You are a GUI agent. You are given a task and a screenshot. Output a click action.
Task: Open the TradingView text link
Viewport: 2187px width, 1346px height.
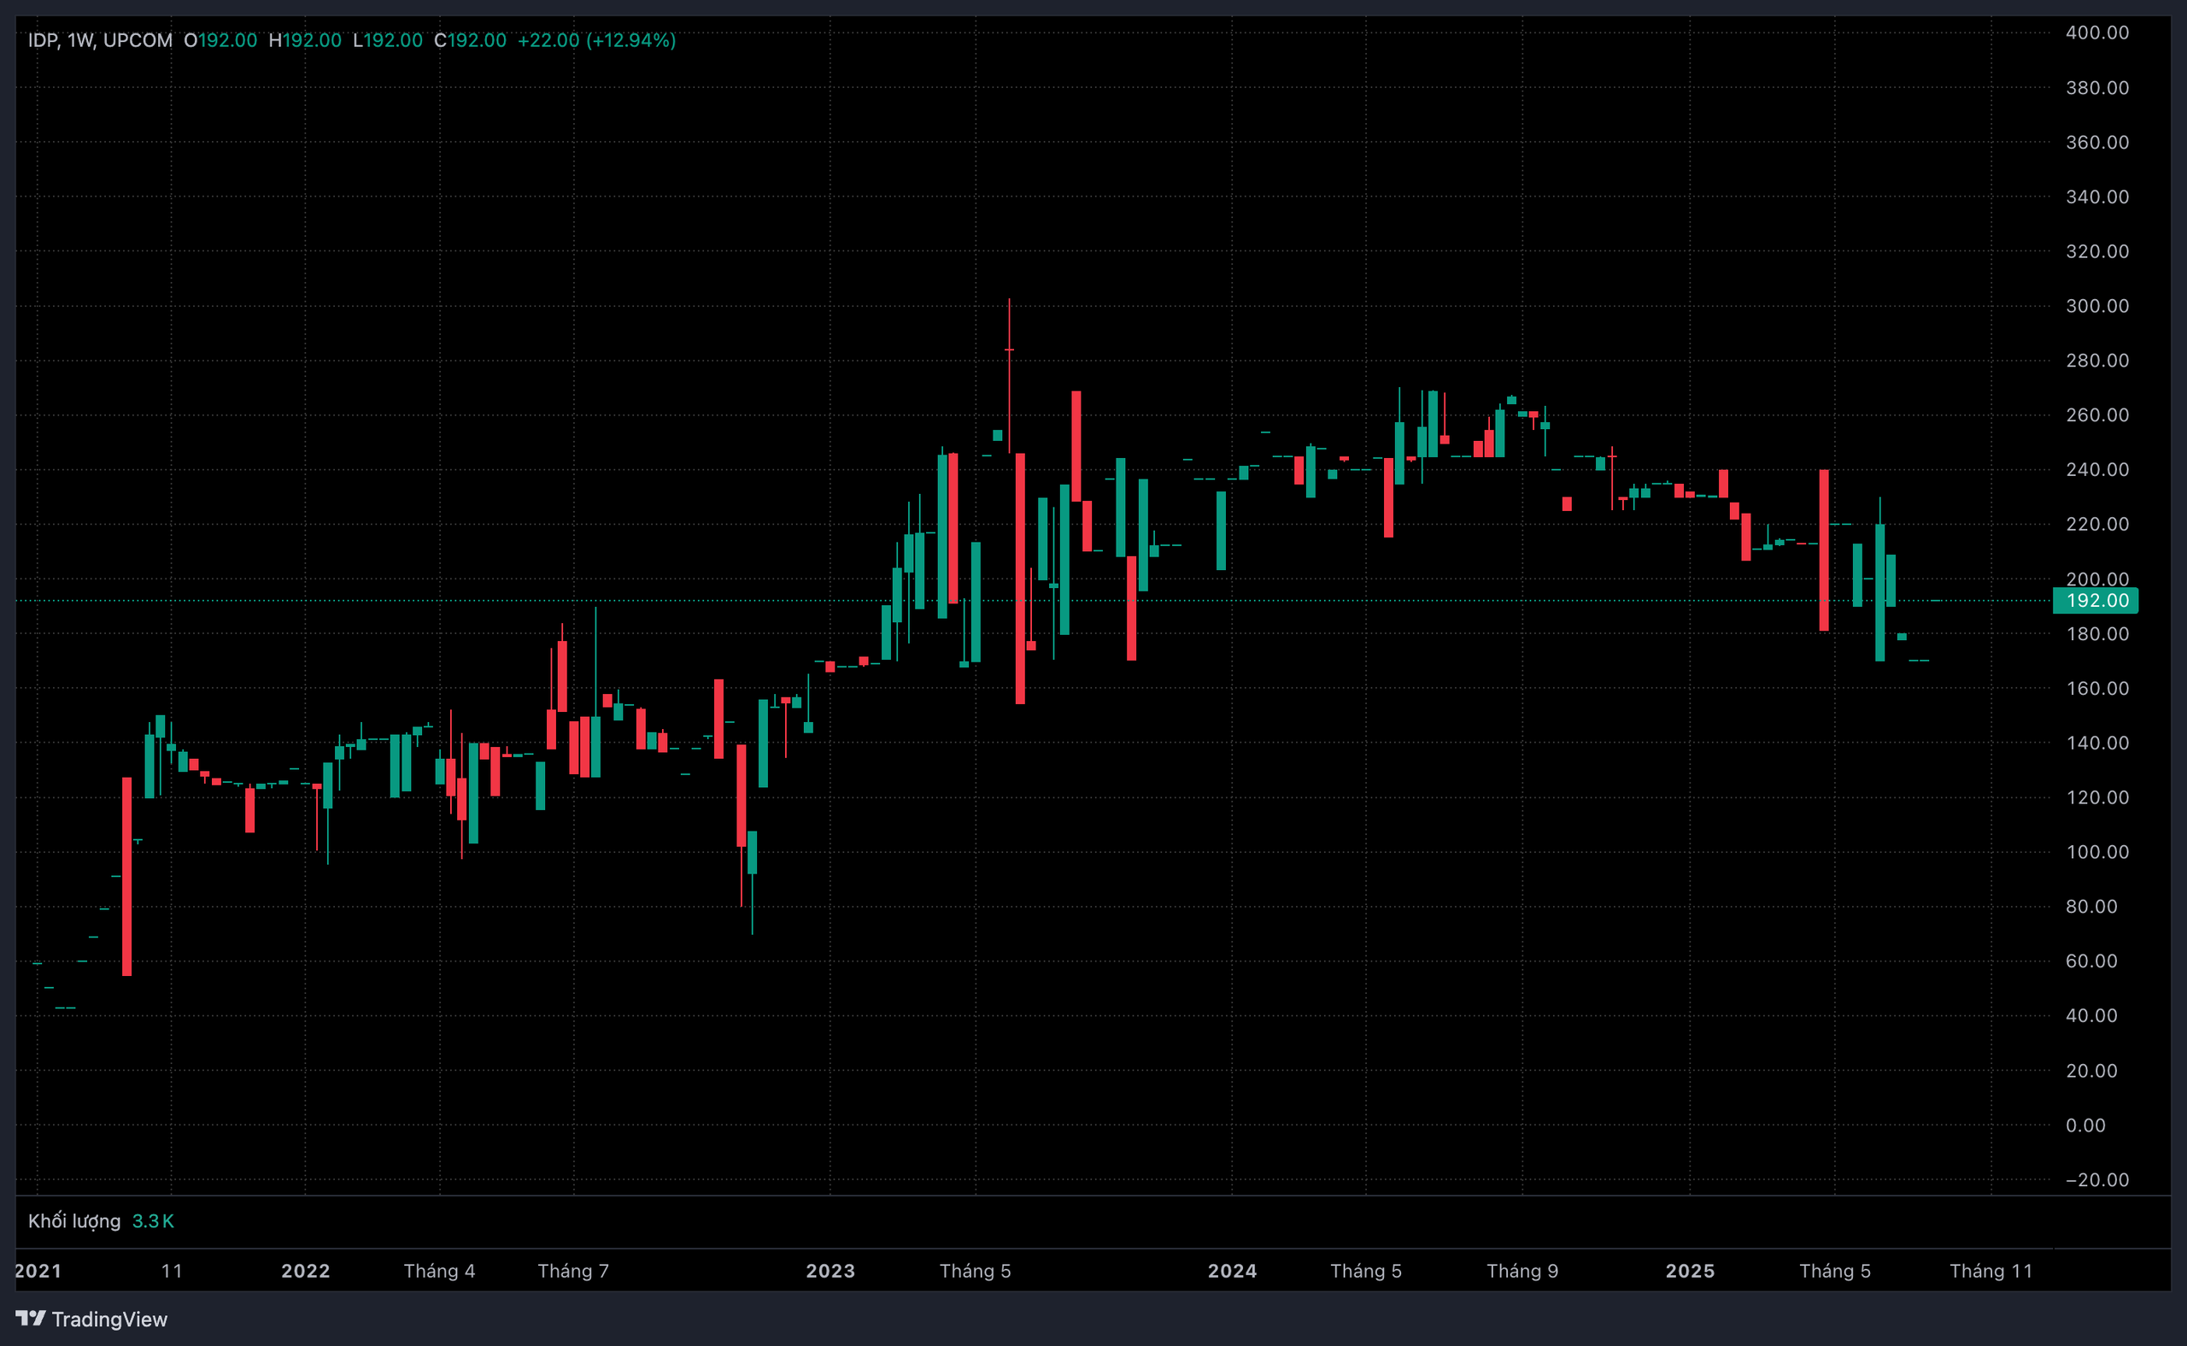point(108,1320)
